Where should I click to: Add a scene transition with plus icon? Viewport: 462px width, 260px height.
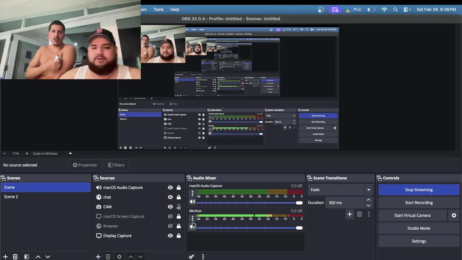tap(349, 214)
